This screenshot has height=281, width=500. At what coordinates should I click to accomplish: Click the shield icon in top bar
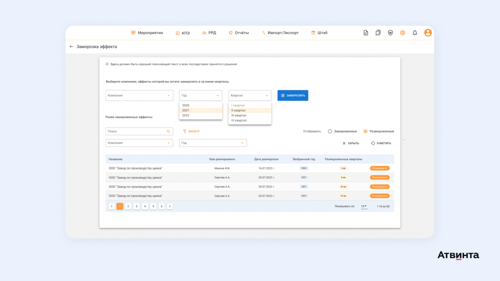pyautogui.click(x=390, y=33)
